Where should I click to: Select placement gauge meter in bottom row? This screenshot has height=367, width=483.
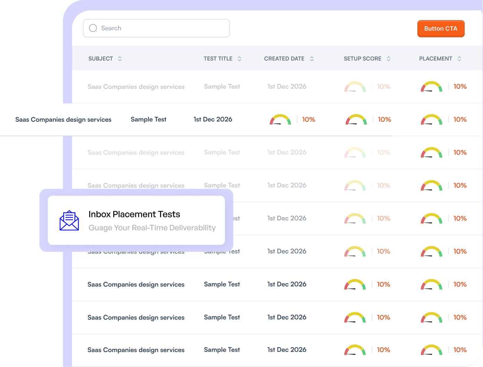pyautogui.click(x=431, y=350)
